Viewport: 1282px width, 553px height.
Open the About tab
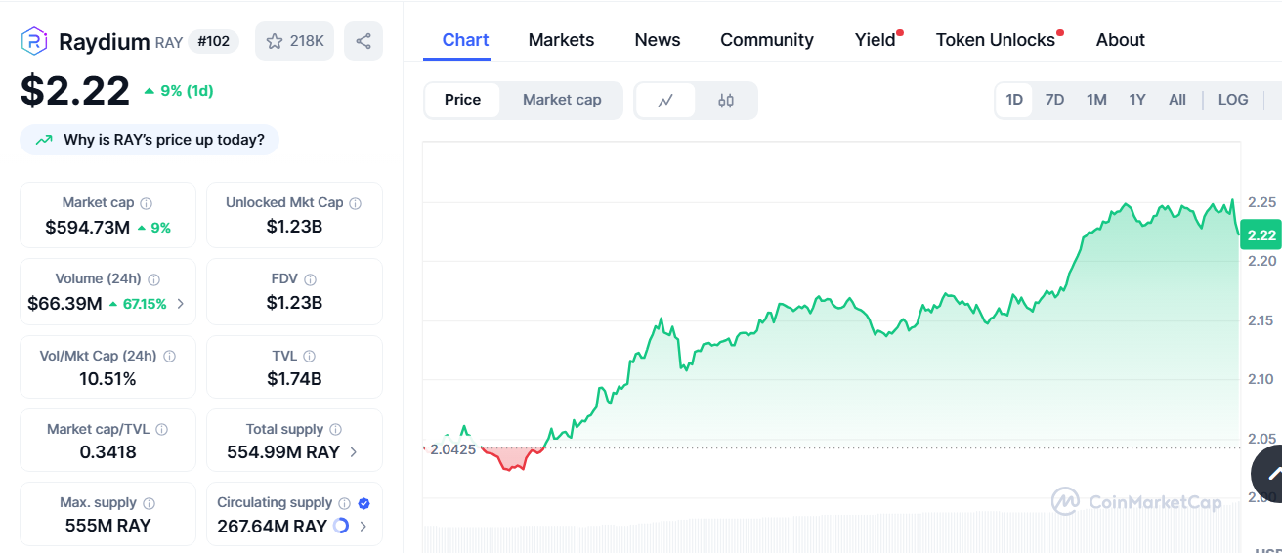click(1120, 40)
